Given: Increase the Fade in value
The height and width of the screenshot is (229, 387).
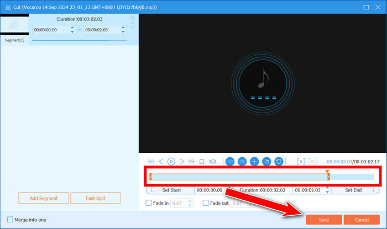Looking at the screenshot, I should 190,201.
